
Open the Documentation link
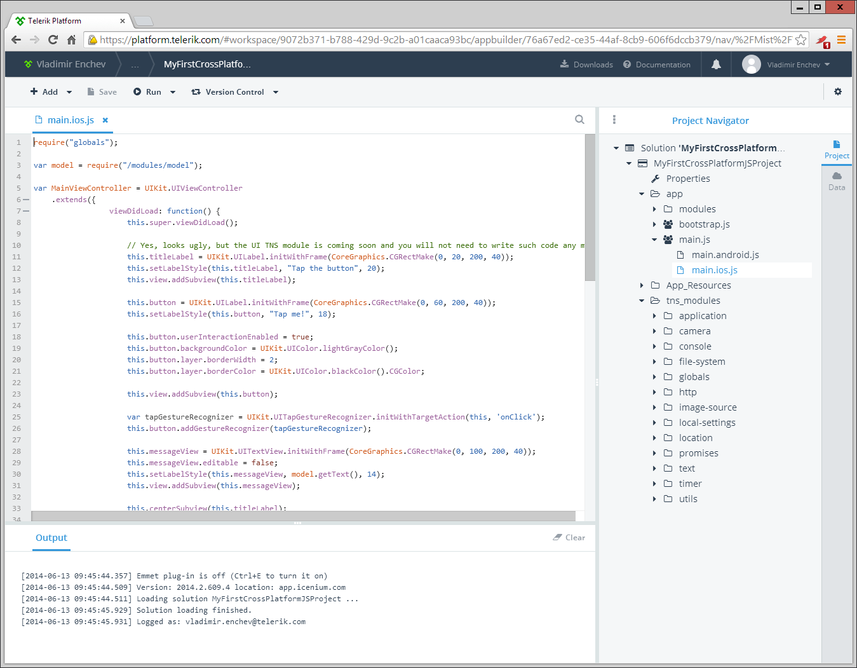pos(657,64)
